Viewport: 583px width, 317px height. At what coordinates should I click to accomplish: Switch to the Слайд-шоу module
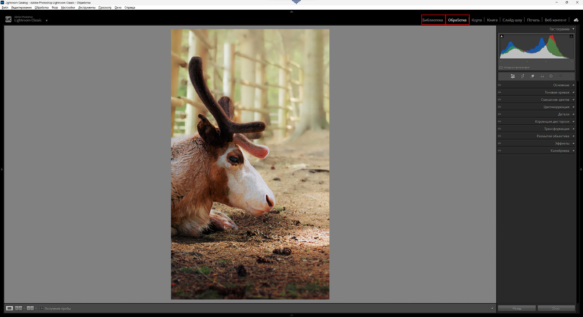pyautogui.click(x=512, y=20)
